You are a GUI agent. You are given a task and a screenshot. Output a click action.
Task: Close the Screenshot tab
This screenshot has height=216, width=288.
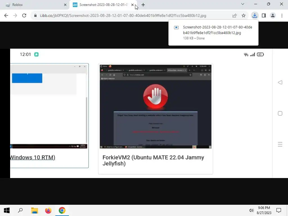point(132,5)
